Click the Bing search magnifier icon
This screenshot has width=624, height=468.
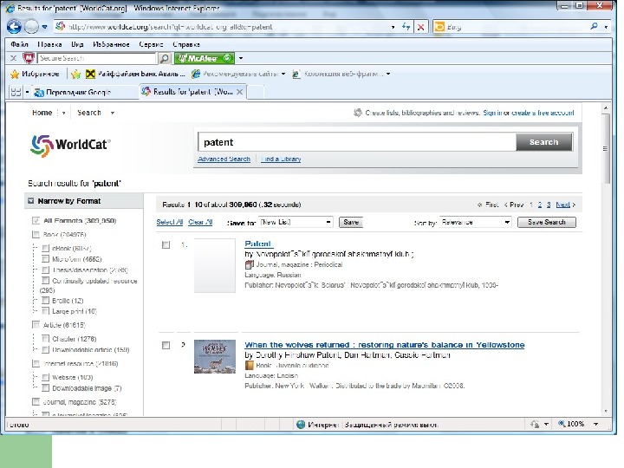click(x=595, y=26)
